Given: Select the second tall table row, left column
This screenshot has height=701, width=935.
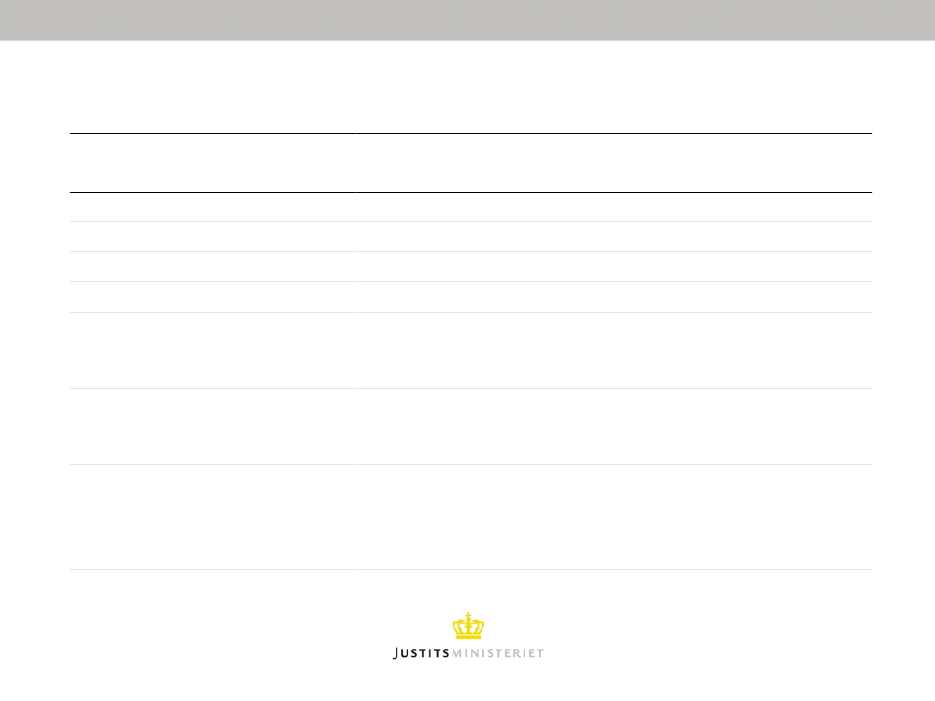Looking at the screenshot, I should point(213,426).
